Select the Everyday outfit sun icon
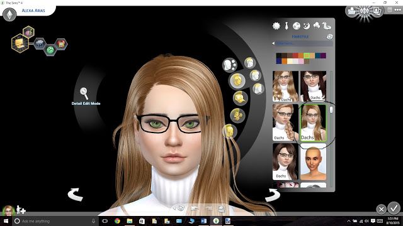Image resolution: width=403 pixels, height=226 pixels. (x=276, y=26)
